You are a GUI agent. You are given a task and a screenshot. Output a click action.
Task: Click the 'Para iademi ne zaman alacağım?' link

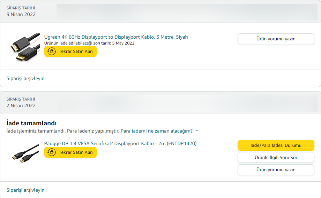point(156,131)
